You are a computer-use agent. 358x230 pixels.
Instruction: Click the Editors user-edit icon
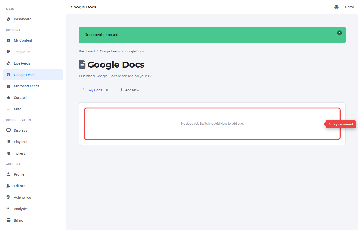click(x=8, y=186)
